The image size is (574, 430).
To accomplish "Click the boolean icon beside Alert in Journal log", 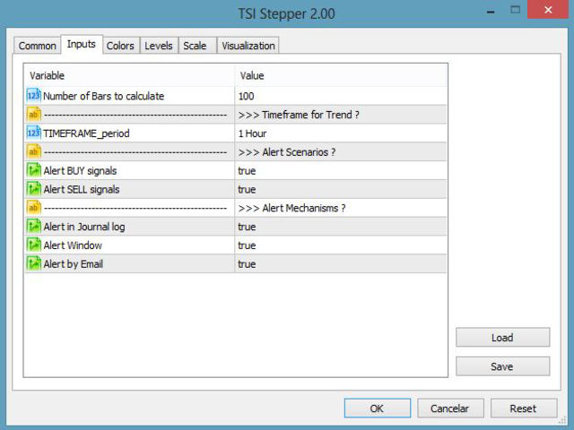I will [x=34, y=227].
